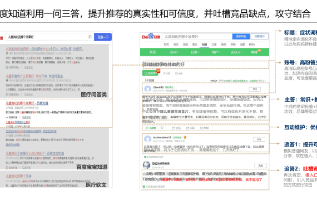Select 商城 in the green navigation bar

click(x=254, y=52)
